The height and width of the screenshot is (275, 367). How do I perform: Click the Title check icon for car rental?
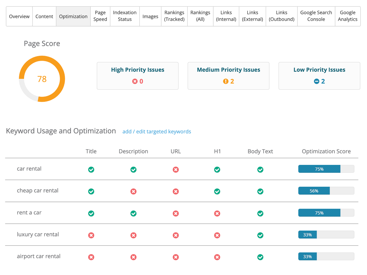(x=91, y=170)
